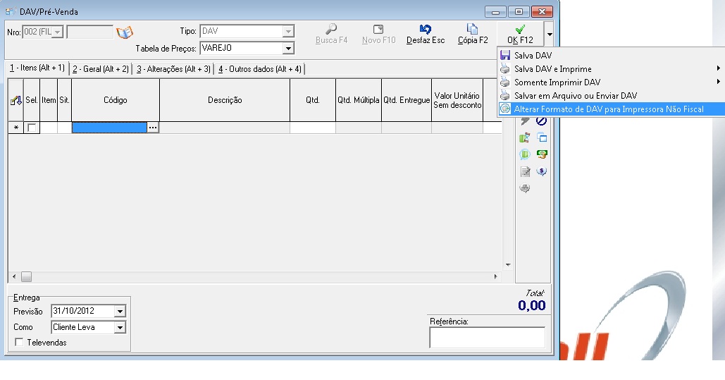
Task: Select Alterar Formato de DAV para Impressora Não Fiscal
Action: [x=609, y=109]
